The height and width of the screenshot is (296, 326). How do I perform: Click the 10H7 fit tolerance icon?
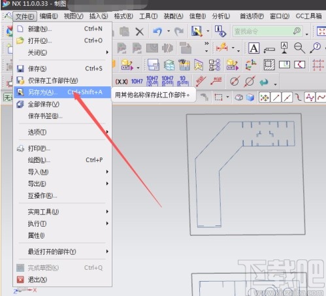[x=137, y=82]
